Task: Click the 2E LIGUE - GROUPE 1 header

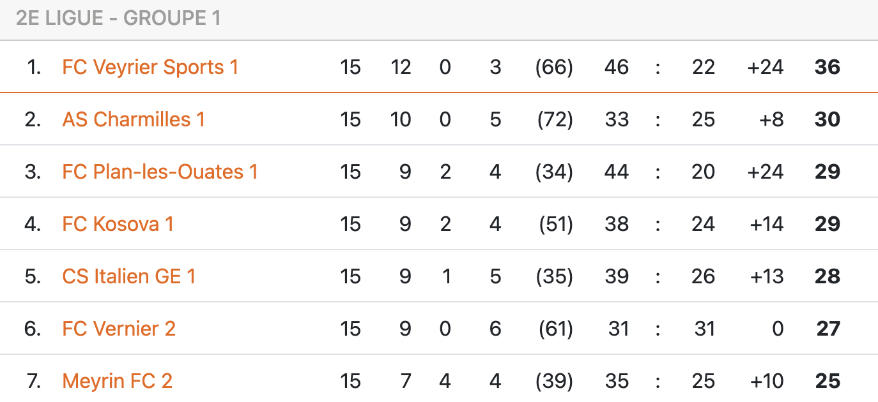Action: pos(118,19)
